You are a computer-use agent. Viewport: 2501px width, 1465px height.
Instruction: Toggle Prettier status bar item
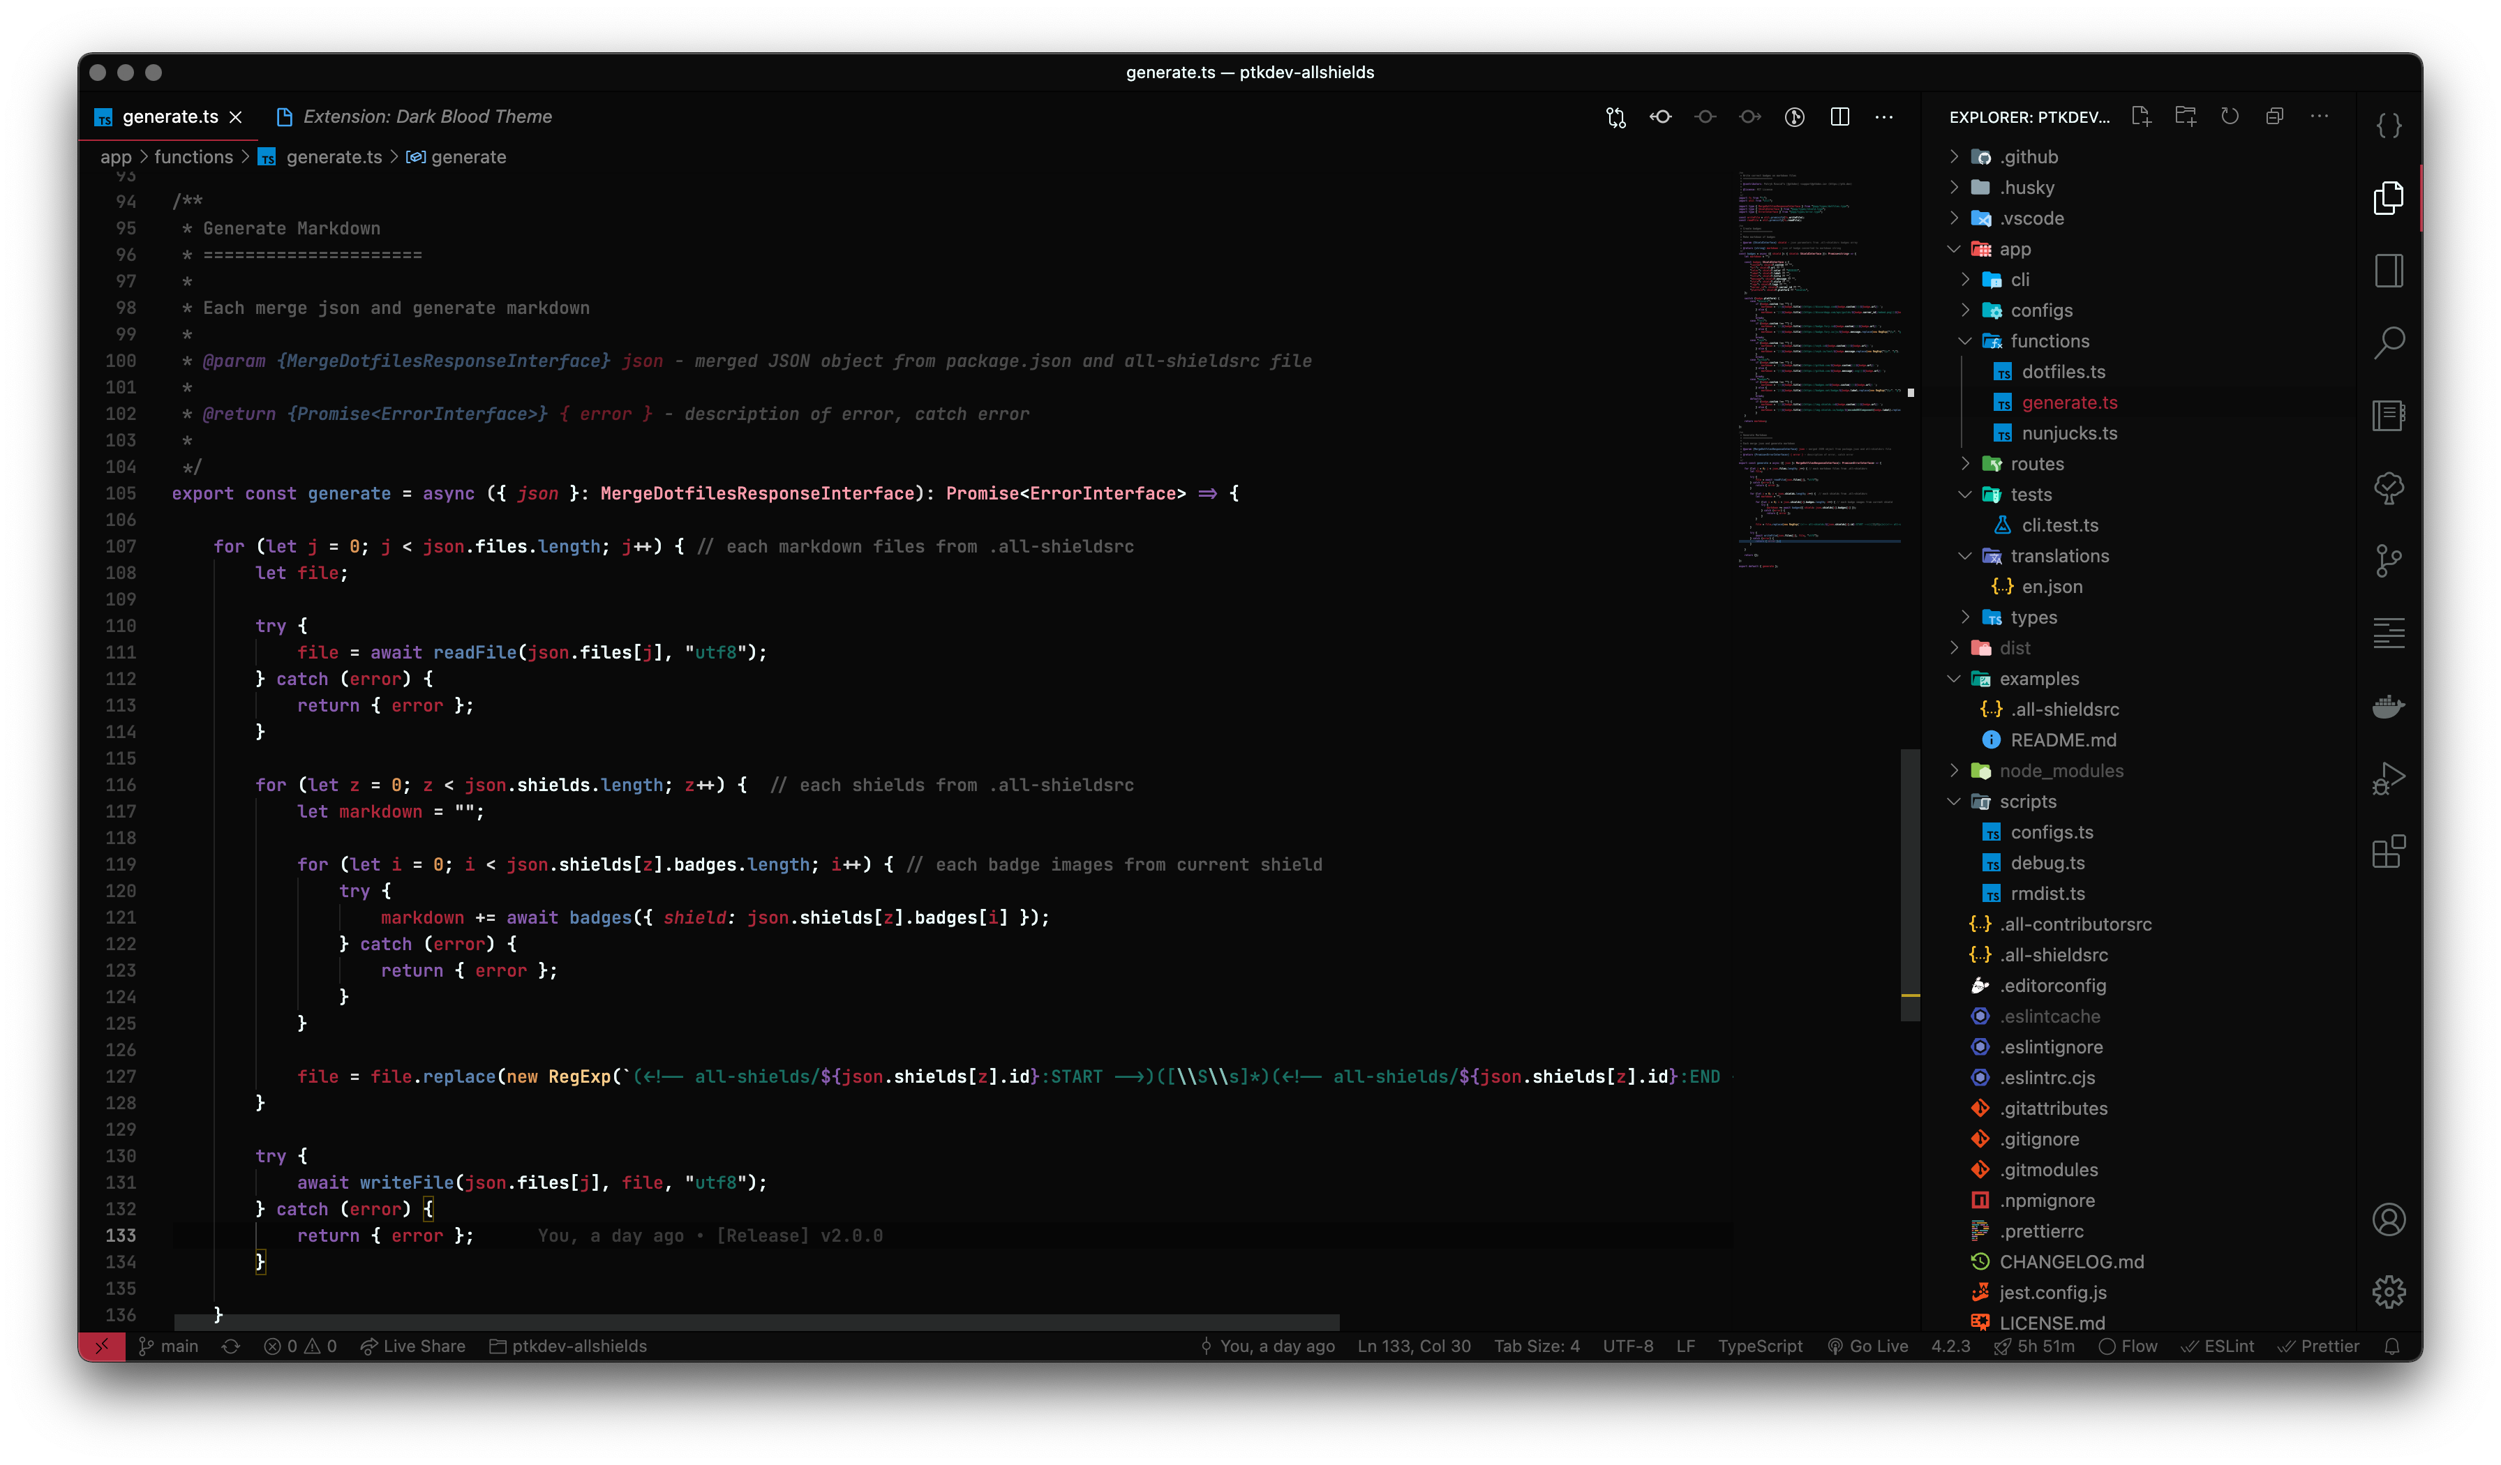(2317, 1346)
